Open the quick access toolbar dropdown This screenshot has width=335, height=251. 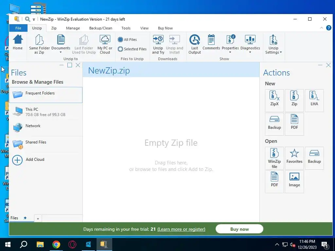34,19
